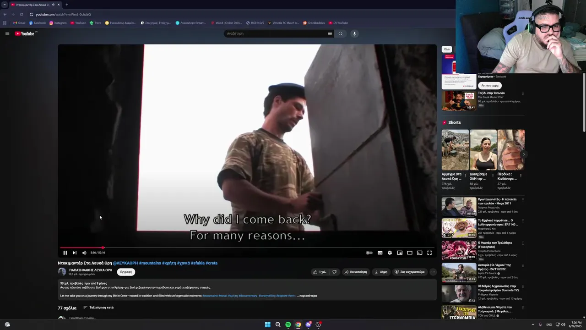Go back with browser back arrow

point(5,14)
